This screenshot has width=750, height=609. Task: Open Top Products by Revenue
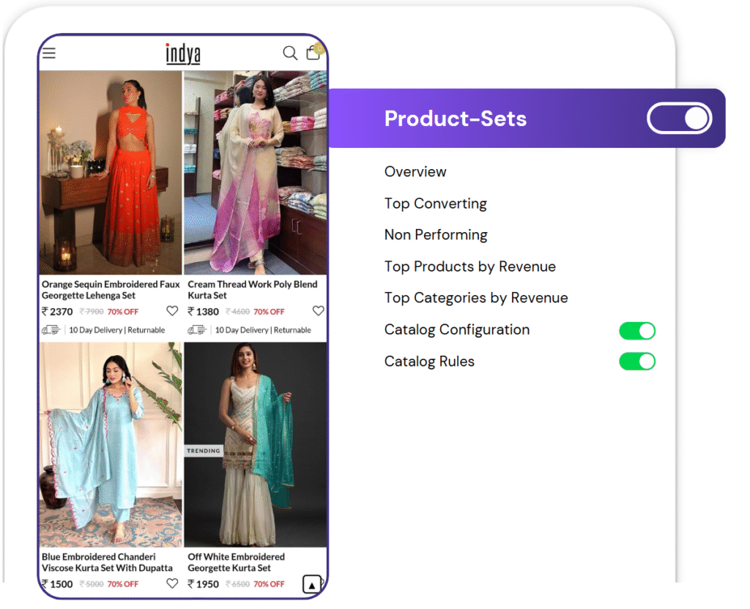click(469, 266)
